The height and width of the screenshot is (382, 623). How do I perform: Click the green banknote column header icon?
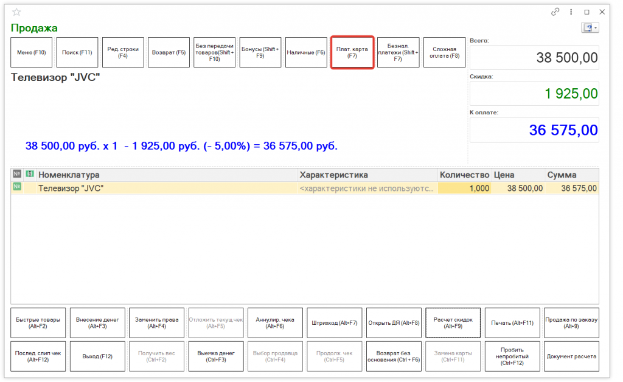[x=29, y=175]
